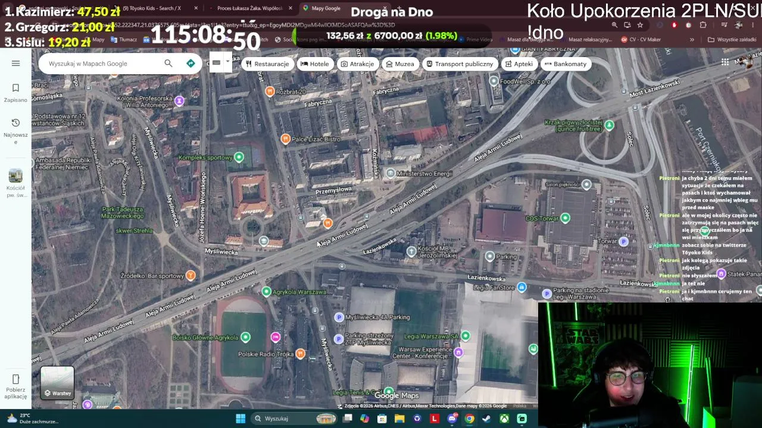Viewport: 762px width, 428px height.
Task: Select the Krzak pigwy złocistej pin
Action: [x=609, y=125]
